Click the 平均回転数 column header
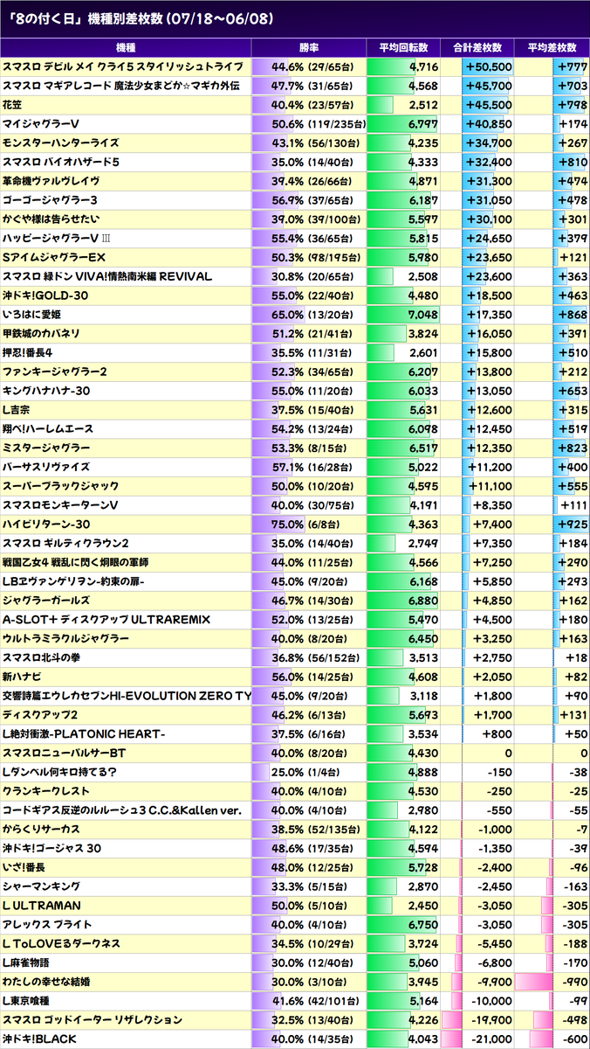The width and height of the screenshot is (590, 1049). (403, 48)
